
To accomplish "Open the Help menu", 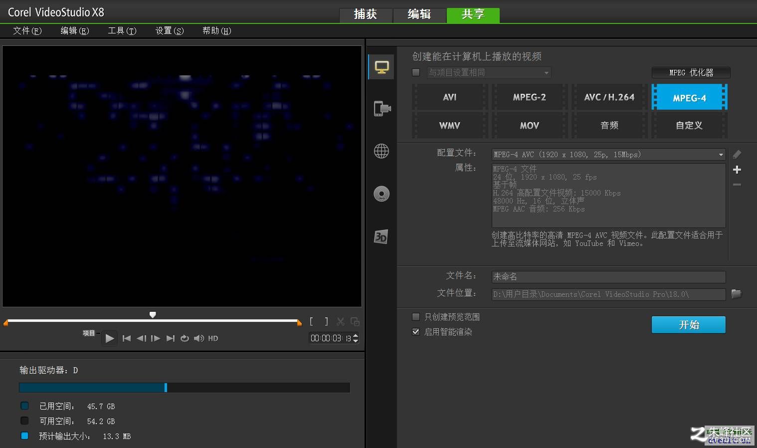I will tap(217, 31).
